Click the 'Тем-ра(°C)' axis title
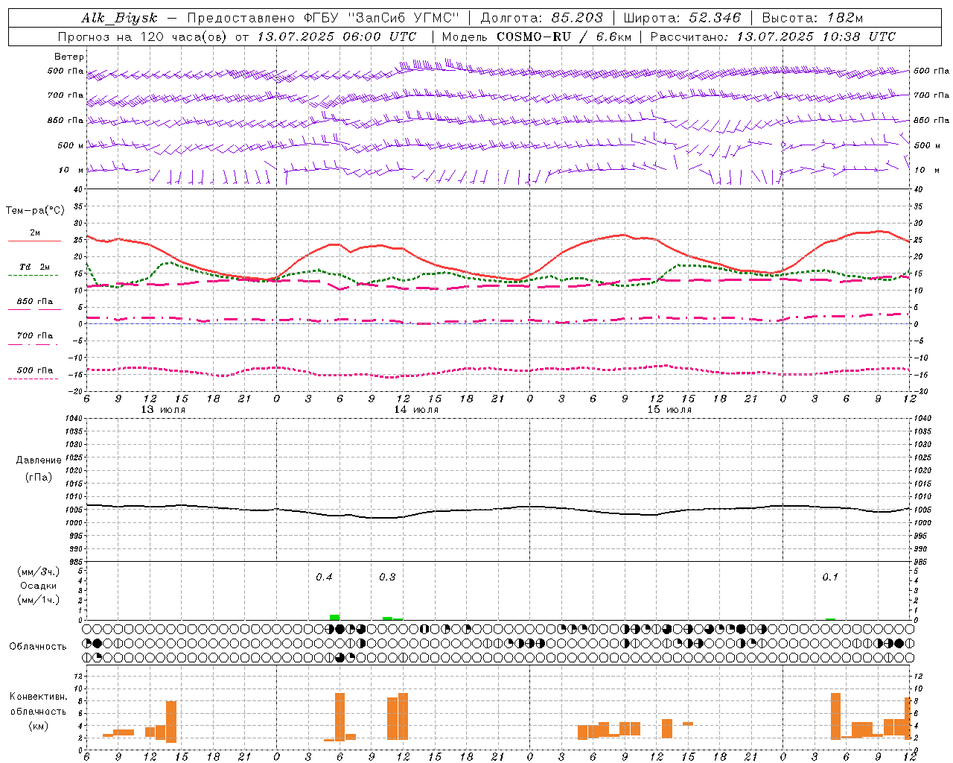 pyautogui.click(x=35, y=211)
